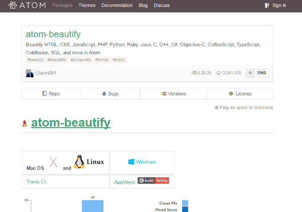Go to the Blog section

point(143,6)
